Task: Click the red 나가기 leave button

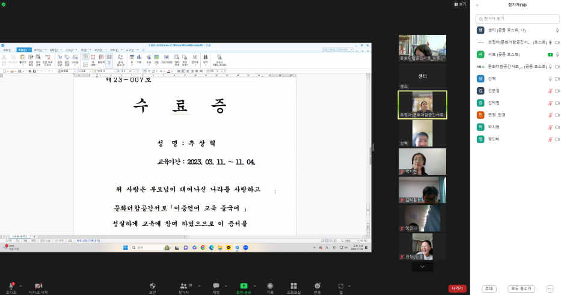Action: [x=457, y=288]
